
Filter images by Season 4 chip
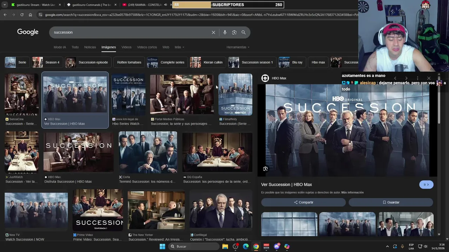[x=47, y=62]
